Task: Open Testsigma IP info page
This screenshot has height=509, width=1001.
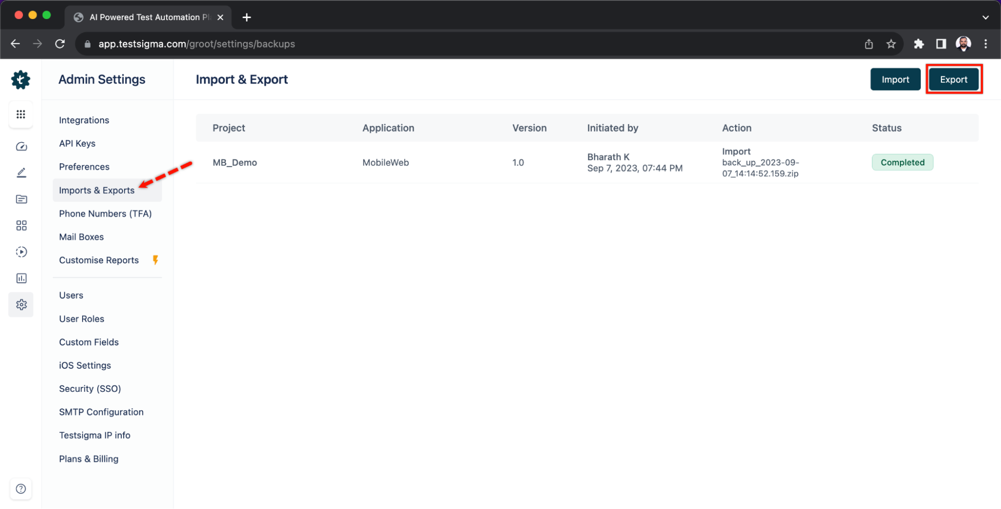Action: coord(95,435)
